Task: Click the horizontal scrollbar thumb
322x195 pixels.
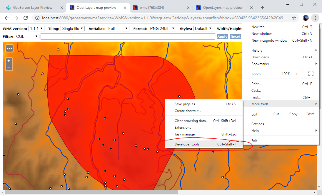Action: 91,192
